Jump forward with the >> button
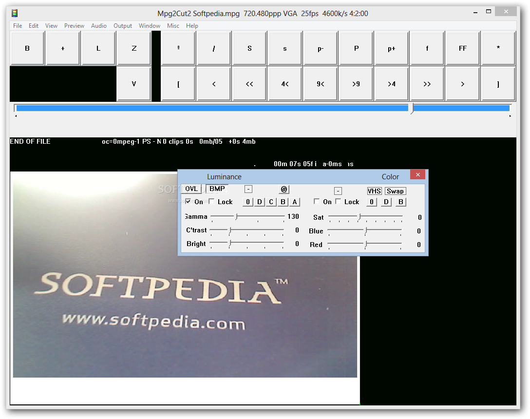This screenshot has height=419, width=530. pos(427,84)
